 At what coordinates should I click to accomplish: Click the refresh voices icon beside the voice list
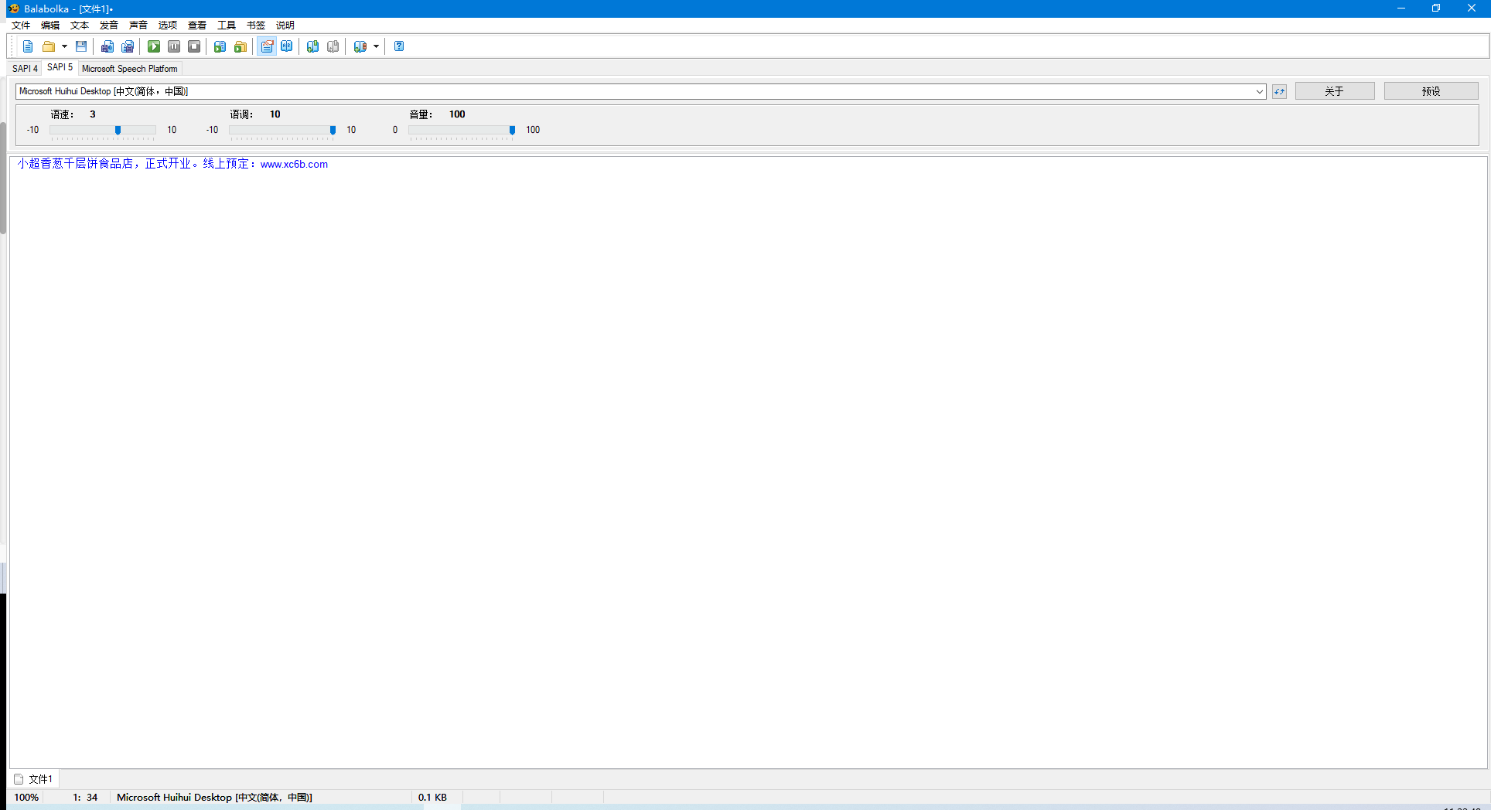[x=1278, y=91]
